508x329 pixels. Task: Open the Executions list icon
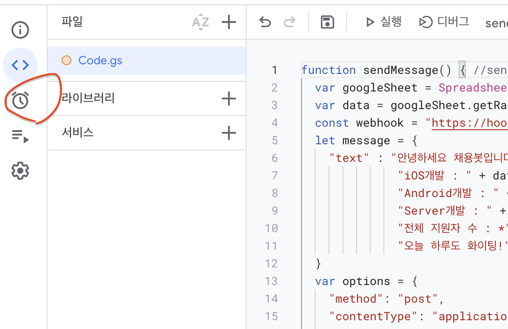point(20,135)
